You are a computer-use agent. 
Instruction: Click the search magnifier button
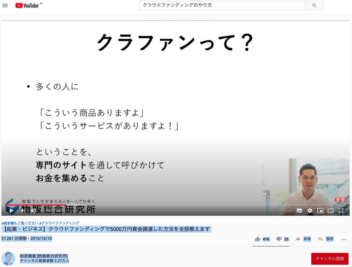coord(314,5)
